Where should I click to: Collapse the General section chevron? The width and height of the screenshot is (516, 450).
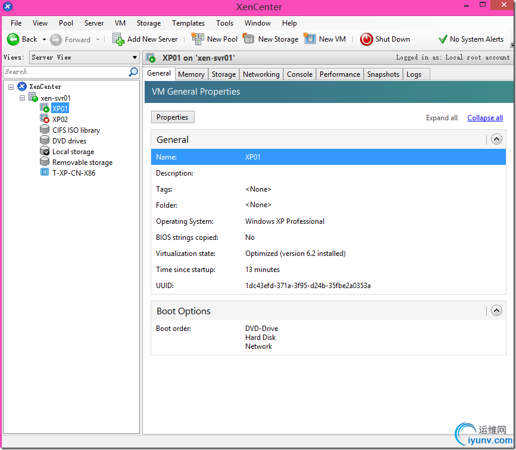(496, 139)
